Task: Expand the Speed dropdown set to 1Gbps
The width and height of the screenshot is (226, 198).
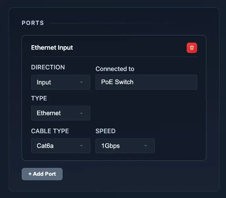Action: coord(125,146)
